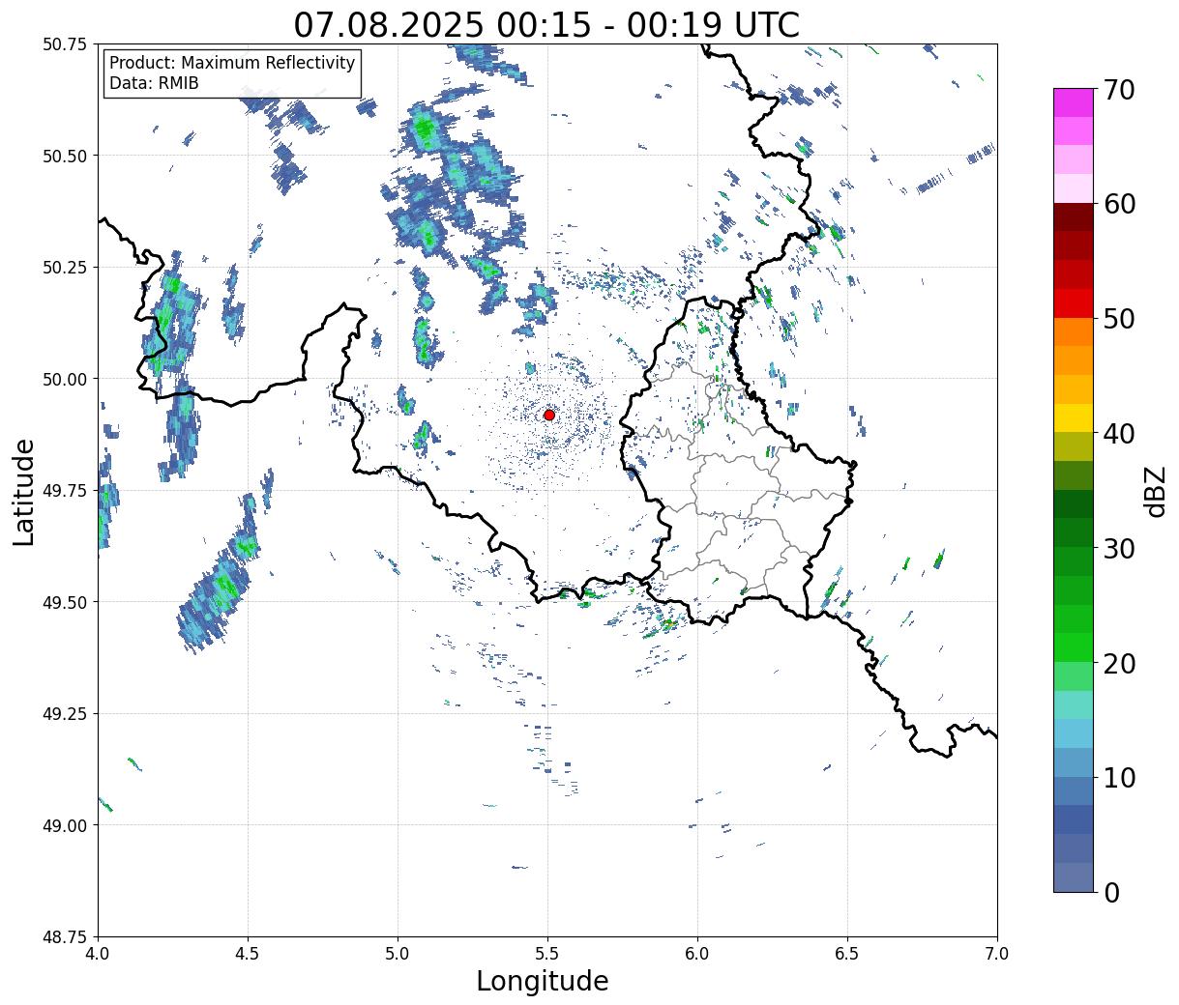
Task: Click the 49.00 latitude tick label
Action: coord(65,825)
